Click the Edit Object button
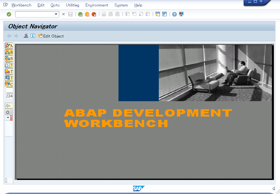 [x=51, y=36]
